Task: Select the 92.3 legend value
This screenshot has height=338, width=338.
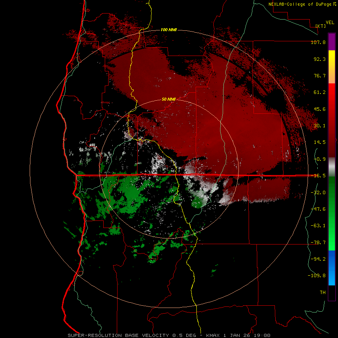Action: [x=320, y=59]
